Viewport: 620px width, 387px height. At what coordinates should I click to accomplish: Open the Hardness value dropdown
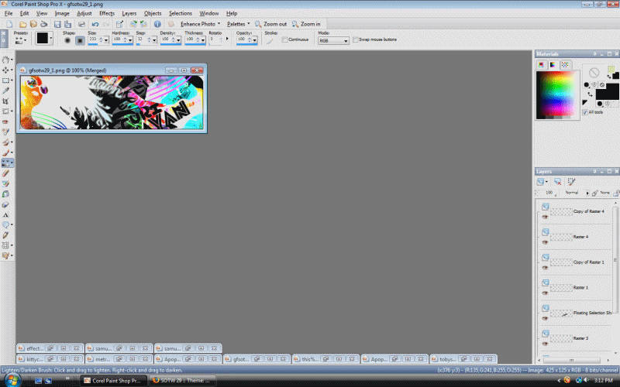(130, 40)
